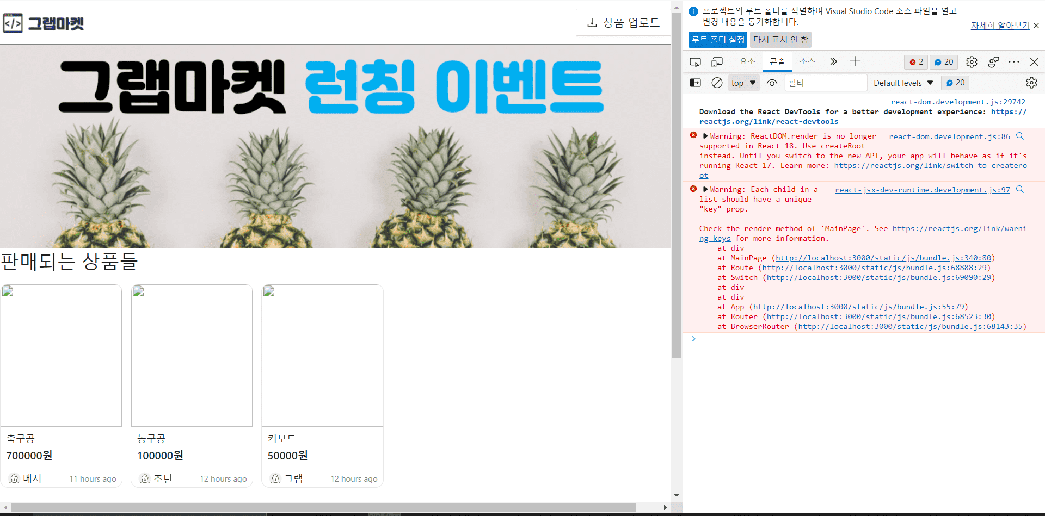1045x516 pixels.
Task: Open DevTools settings gear in top toolbar
Action: 972,62
